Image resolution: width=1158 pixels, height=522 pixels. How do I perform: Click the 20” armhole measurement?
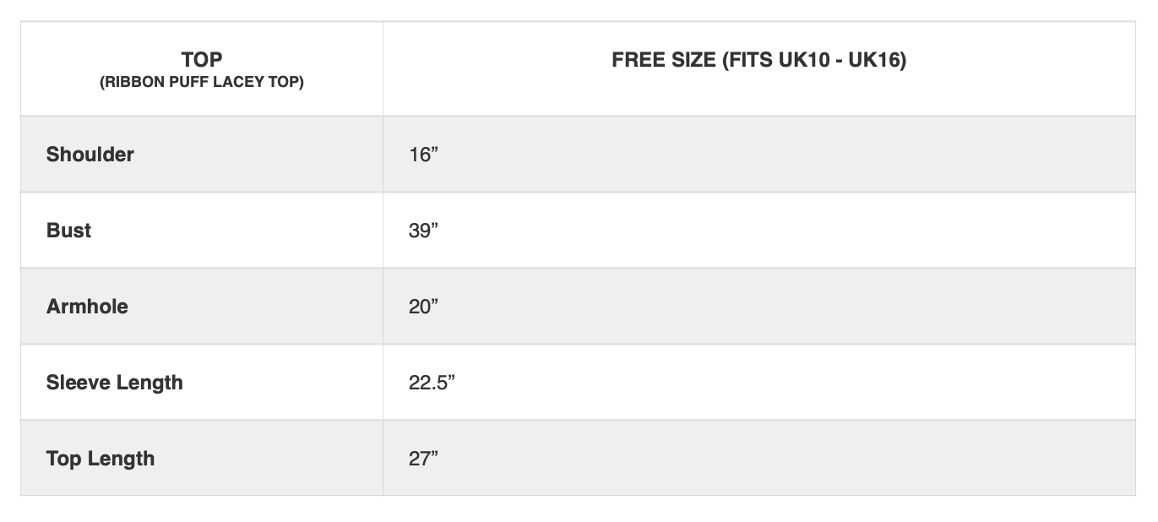pyautogui.click(x=423, y=307)
